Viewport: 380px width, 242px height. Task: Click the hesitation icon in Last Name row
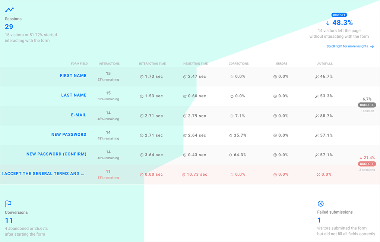coord(185,96)
